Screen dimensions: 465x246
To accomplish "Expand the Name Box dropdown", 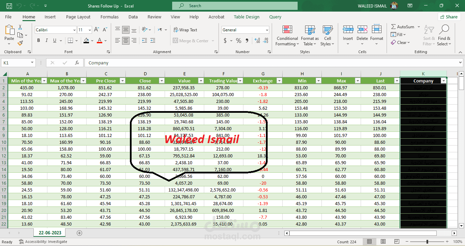I will pos(32,63).
